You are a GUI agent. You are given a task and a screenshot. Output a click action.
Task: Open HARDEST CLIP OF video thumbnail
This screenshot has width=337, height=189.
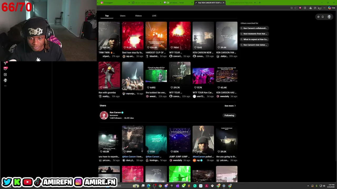(156, 36)
